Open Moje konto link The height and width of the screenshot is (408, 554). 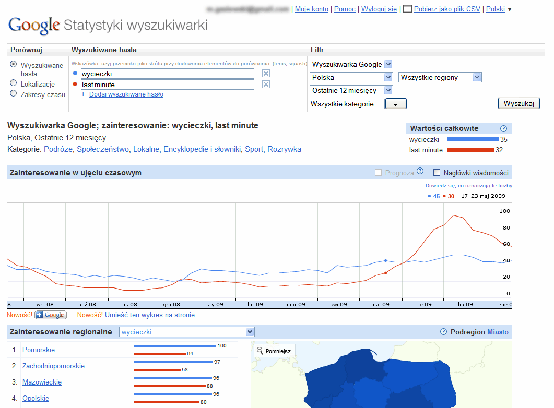(312, 9)
